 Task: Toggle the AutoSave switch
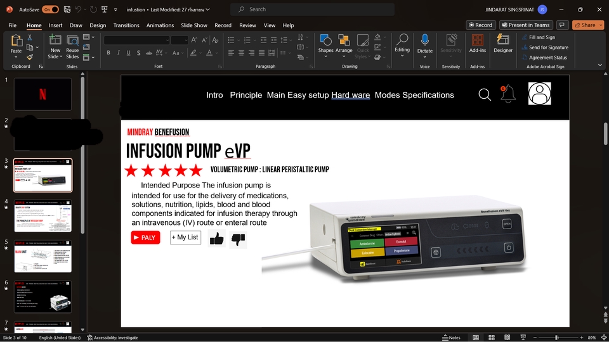(x=51, y=9)
